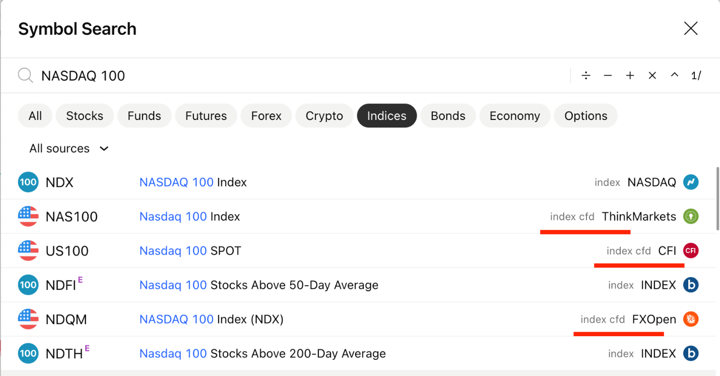The width and height of the screenshot is (720, 376).
Task: Insert the caret power operator
Action: point(674,76)
